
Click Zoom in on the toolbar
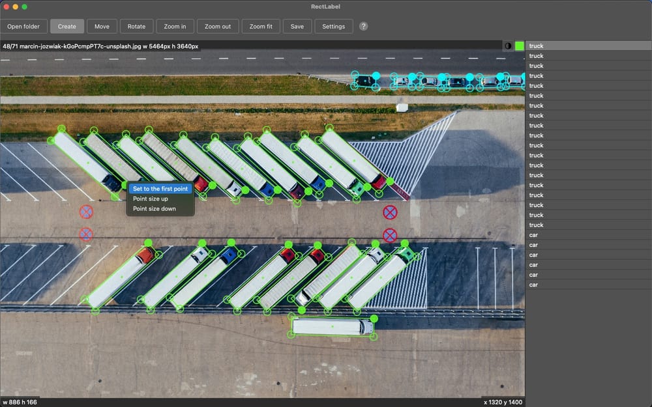[x=175, y=27]
